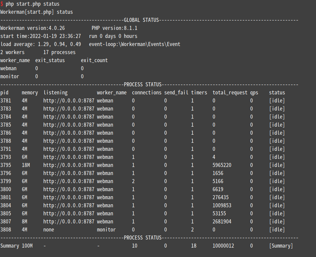Screen dimensions: 316x257
Task: Click total_request value 1009853
Action: click(x=222, y=206)
